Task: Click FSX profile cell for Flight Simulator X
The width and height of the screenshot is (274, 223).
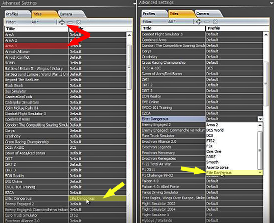Action: 234,215
